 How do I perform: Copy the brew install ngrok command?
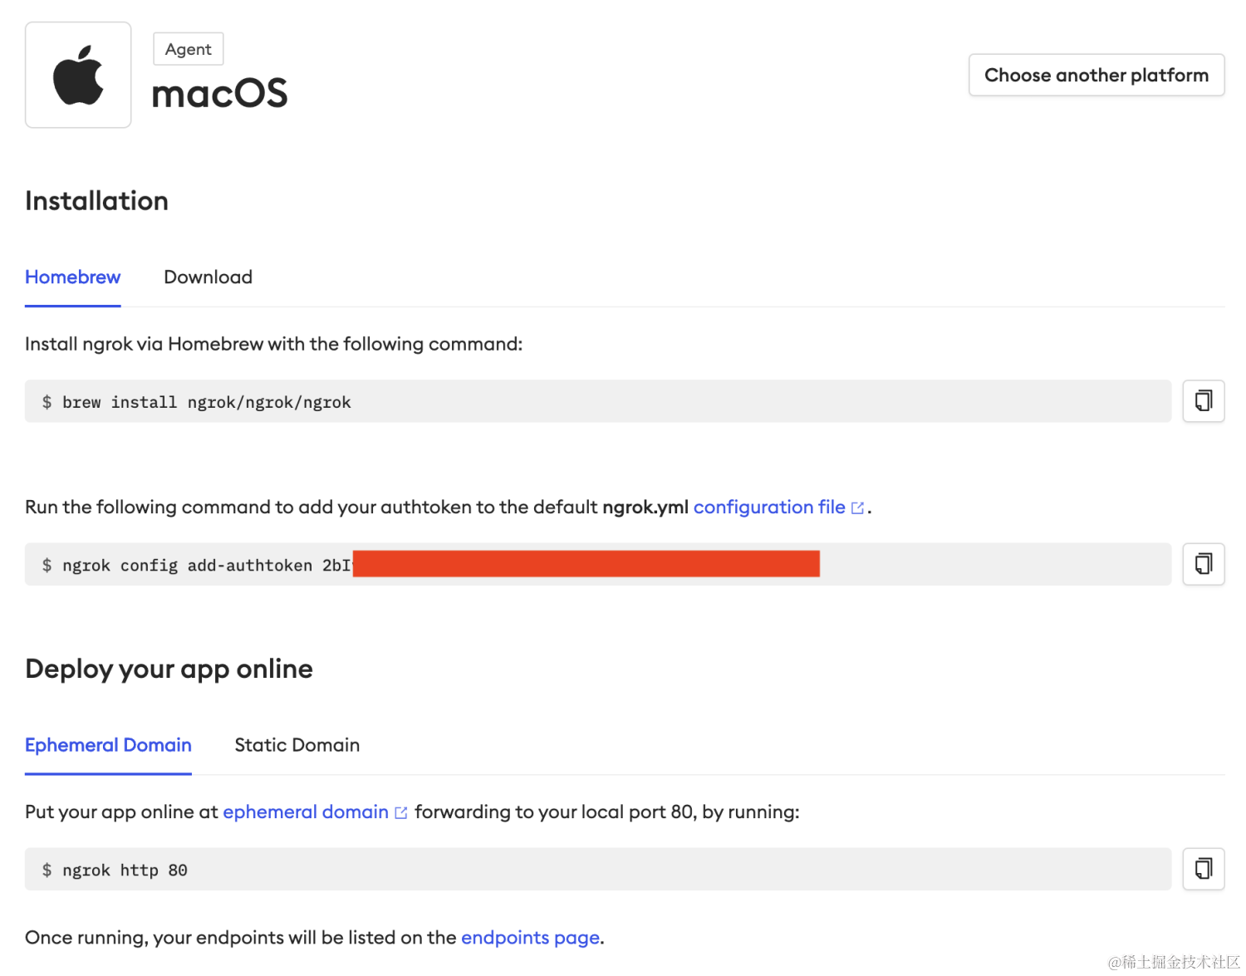[1203, 401]
